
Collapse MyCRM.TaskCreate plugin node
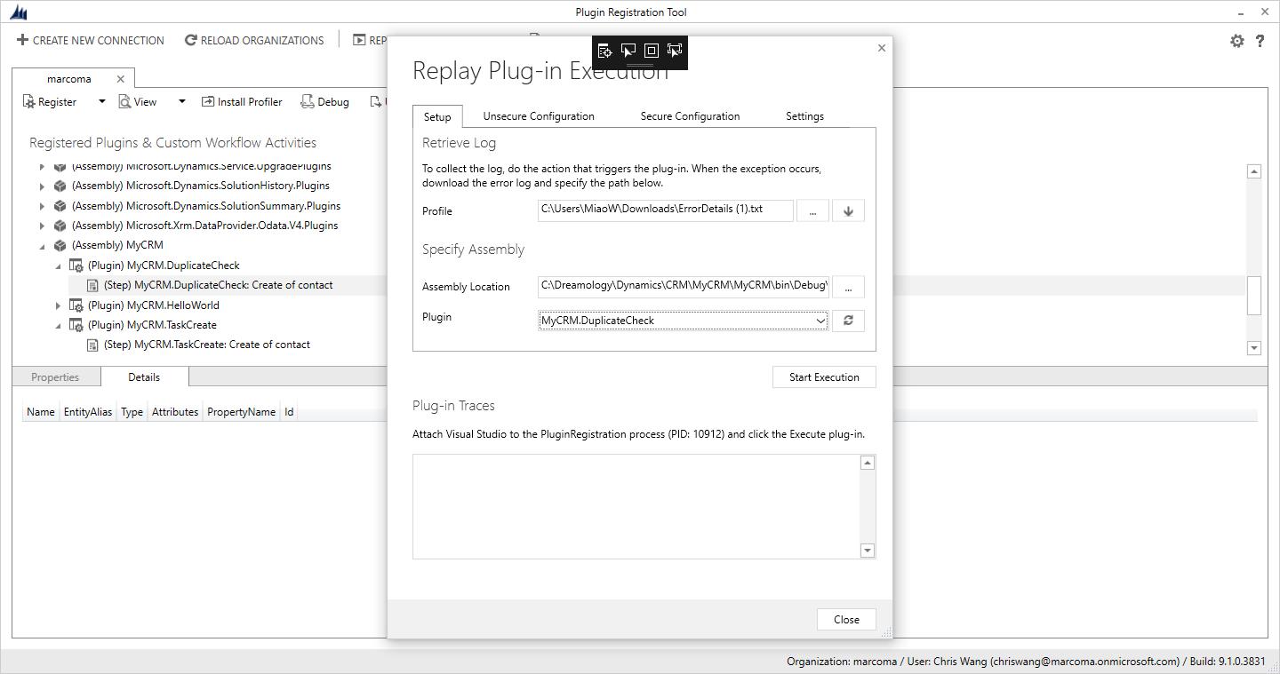pyautogui.click(x=59, y=325)
